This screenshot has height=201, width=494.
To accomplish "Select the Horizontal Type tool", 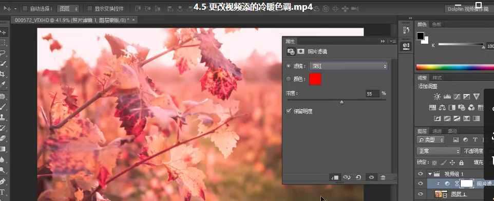I will click(3, 192).
